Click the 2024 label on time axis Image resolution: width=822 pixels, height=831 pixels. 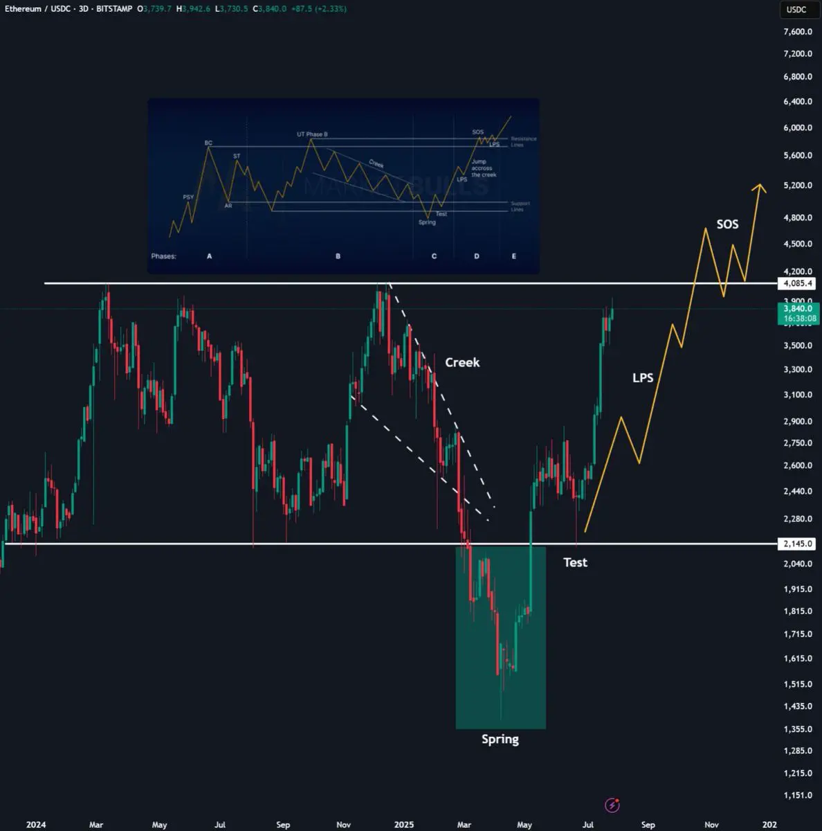[36, 825]
